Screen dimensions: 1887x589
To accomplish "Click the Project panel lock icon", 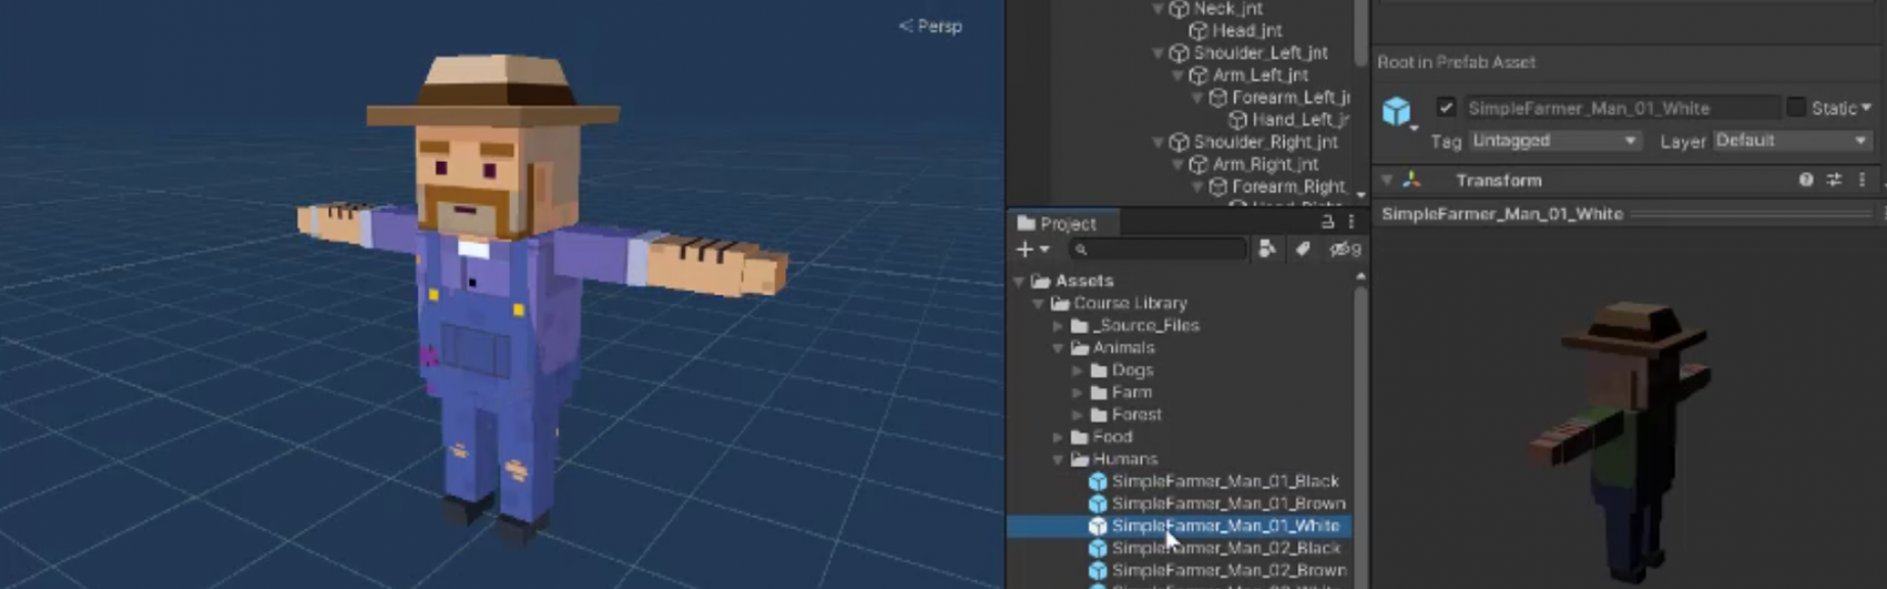I will click(x=1327, y=223).
